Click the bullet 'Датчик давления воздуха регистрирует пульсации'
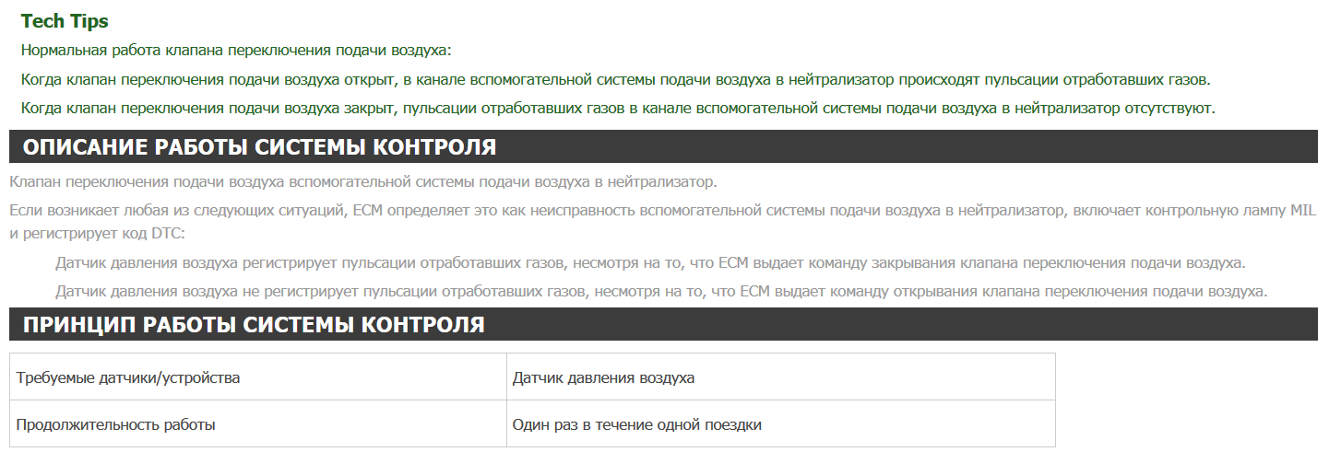The width and height of the screenshot is (1329, 452). 650,263
